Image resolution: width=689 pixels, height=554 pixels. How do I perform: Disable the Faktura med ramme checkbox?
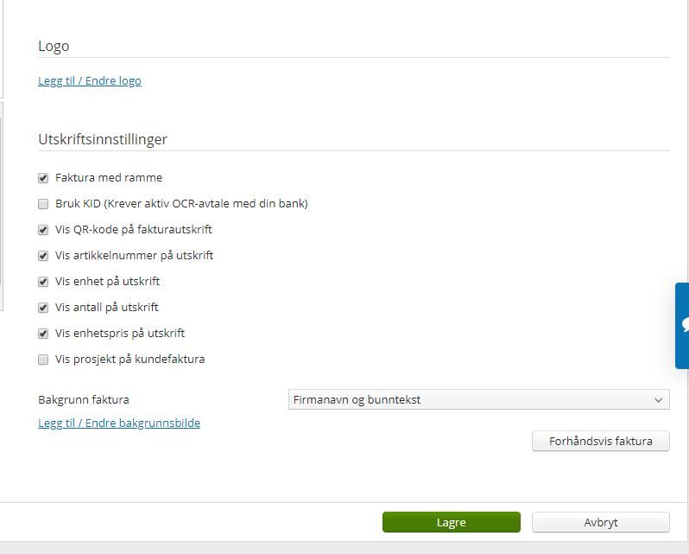43,178
